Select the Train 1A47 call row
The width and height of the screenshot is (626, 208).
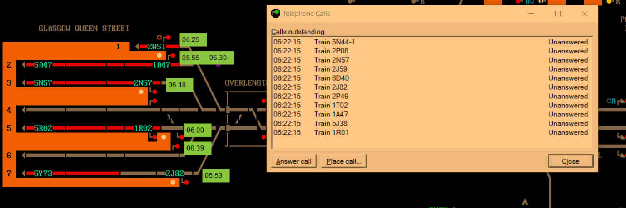coord(432,115)
